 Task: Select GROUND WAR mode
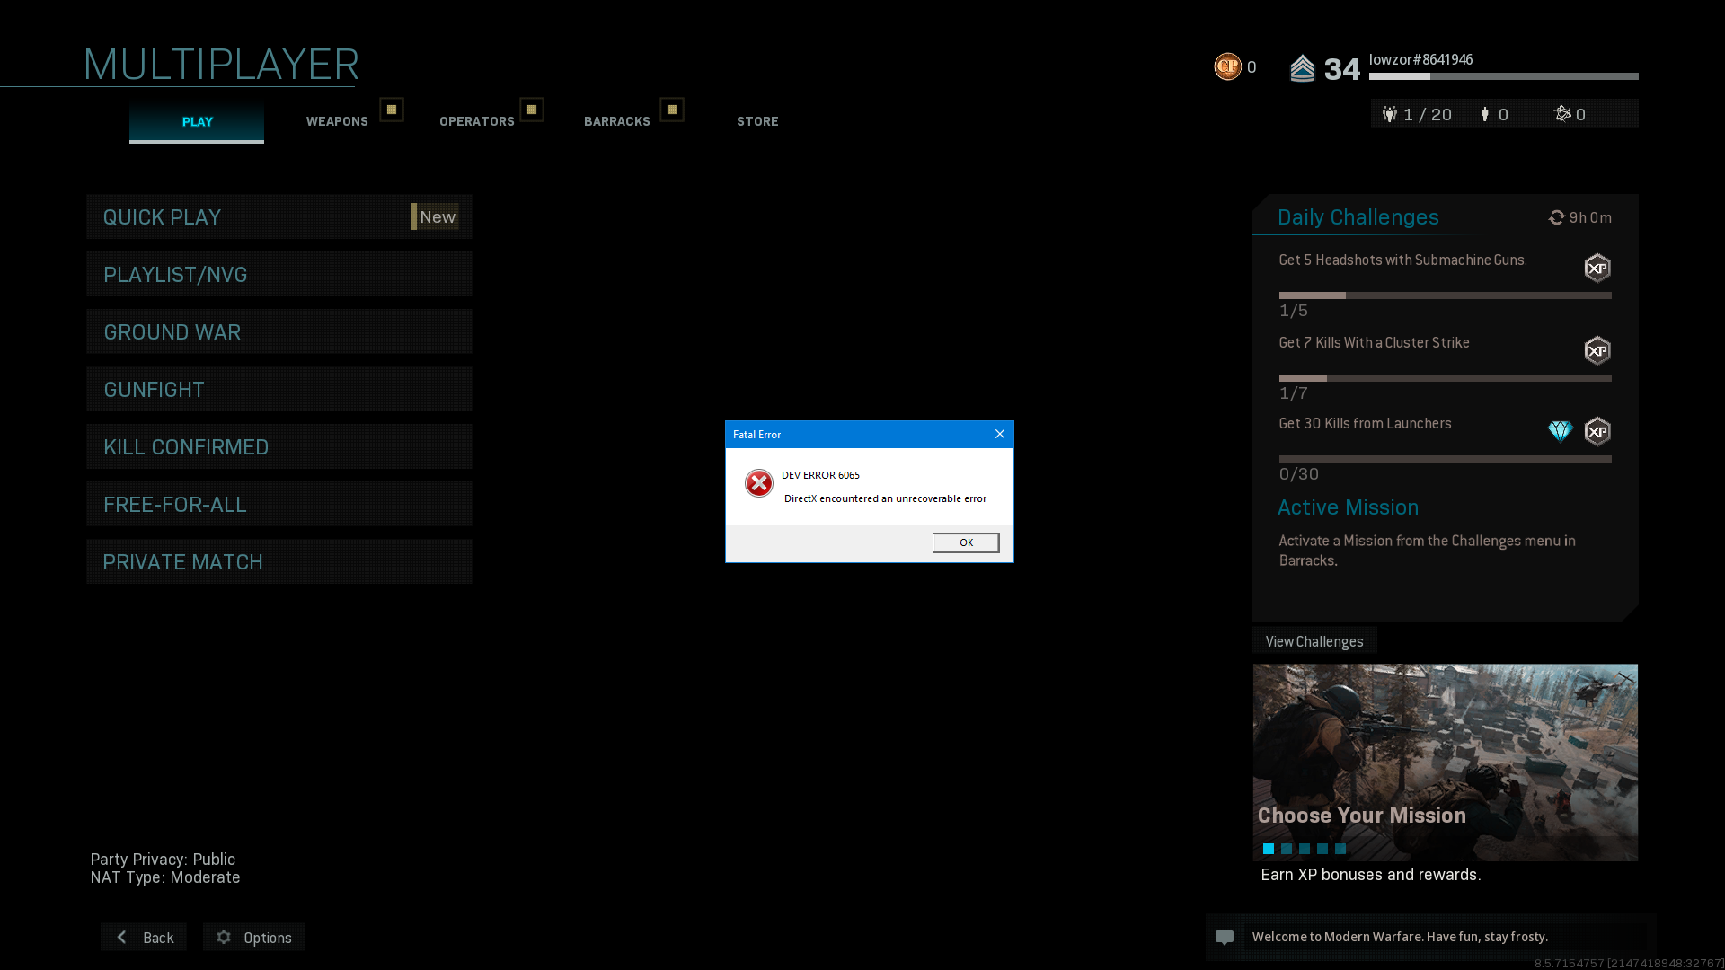279,331
